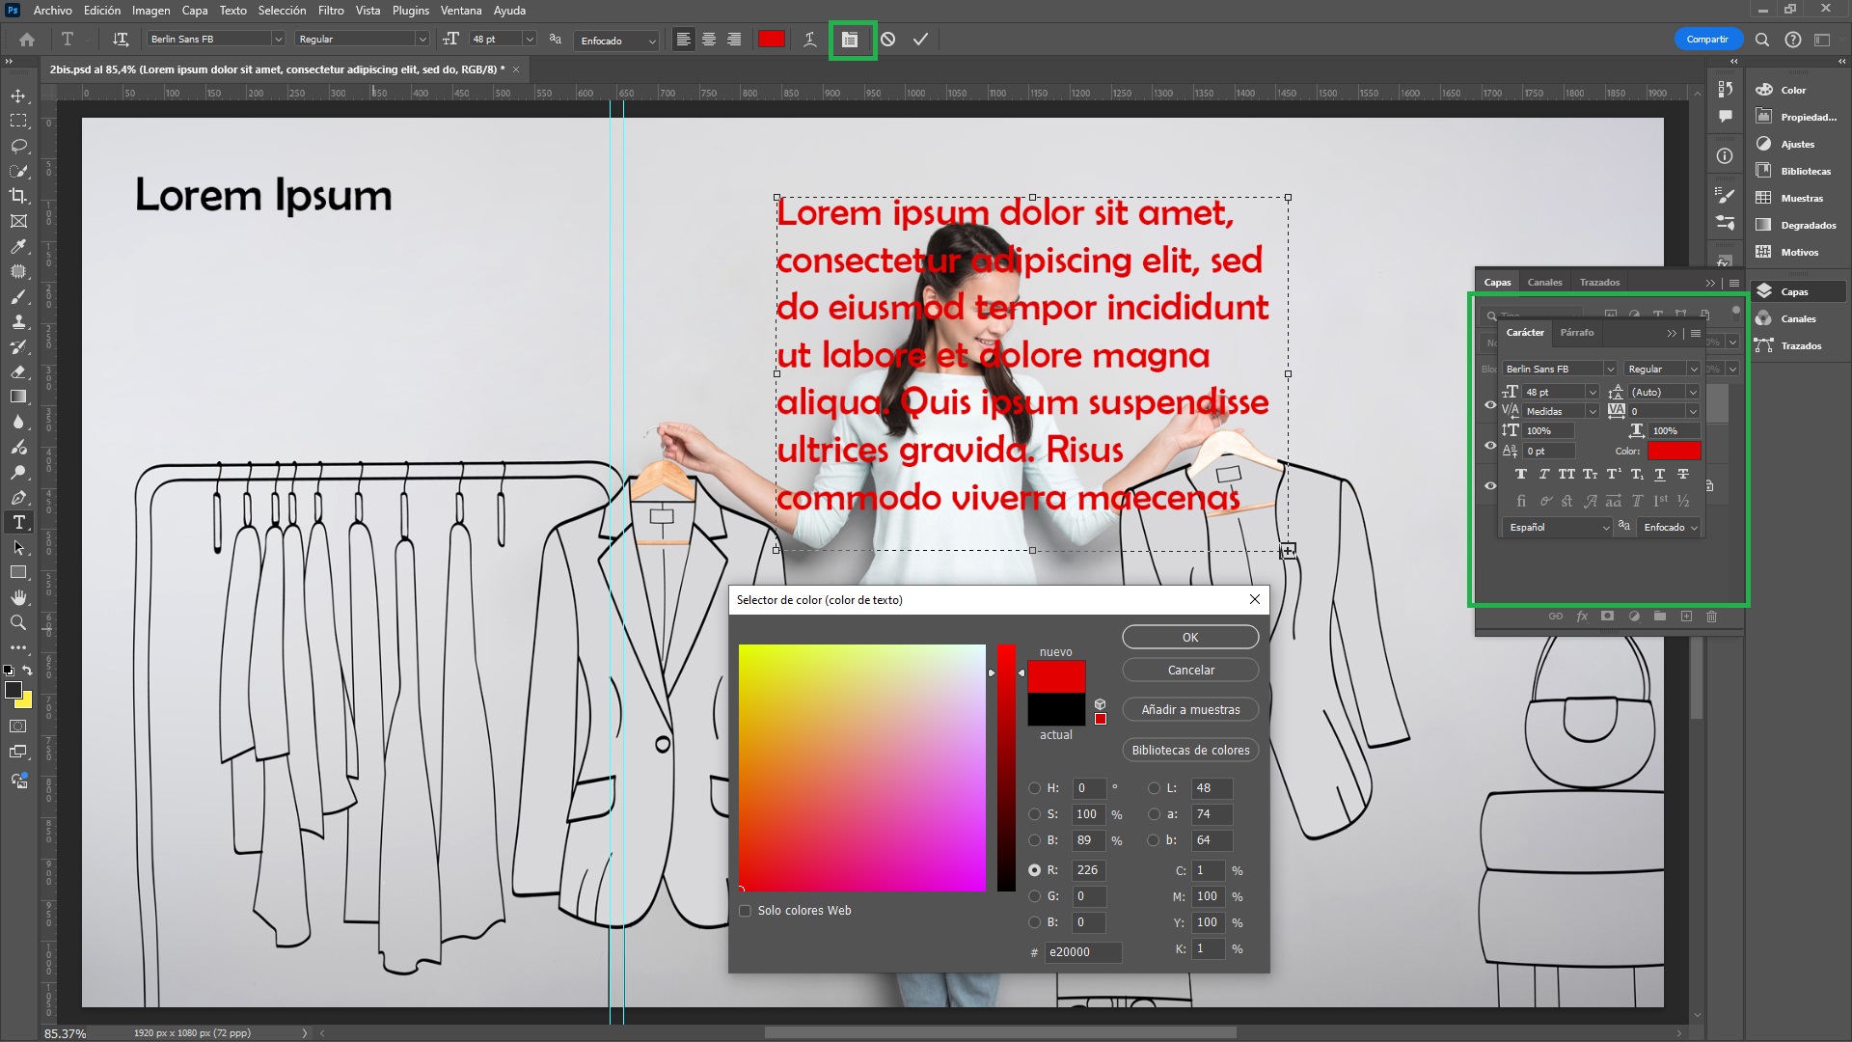Center text in options bar
The image size is (1852, 1042).
(x=709, y=40)
